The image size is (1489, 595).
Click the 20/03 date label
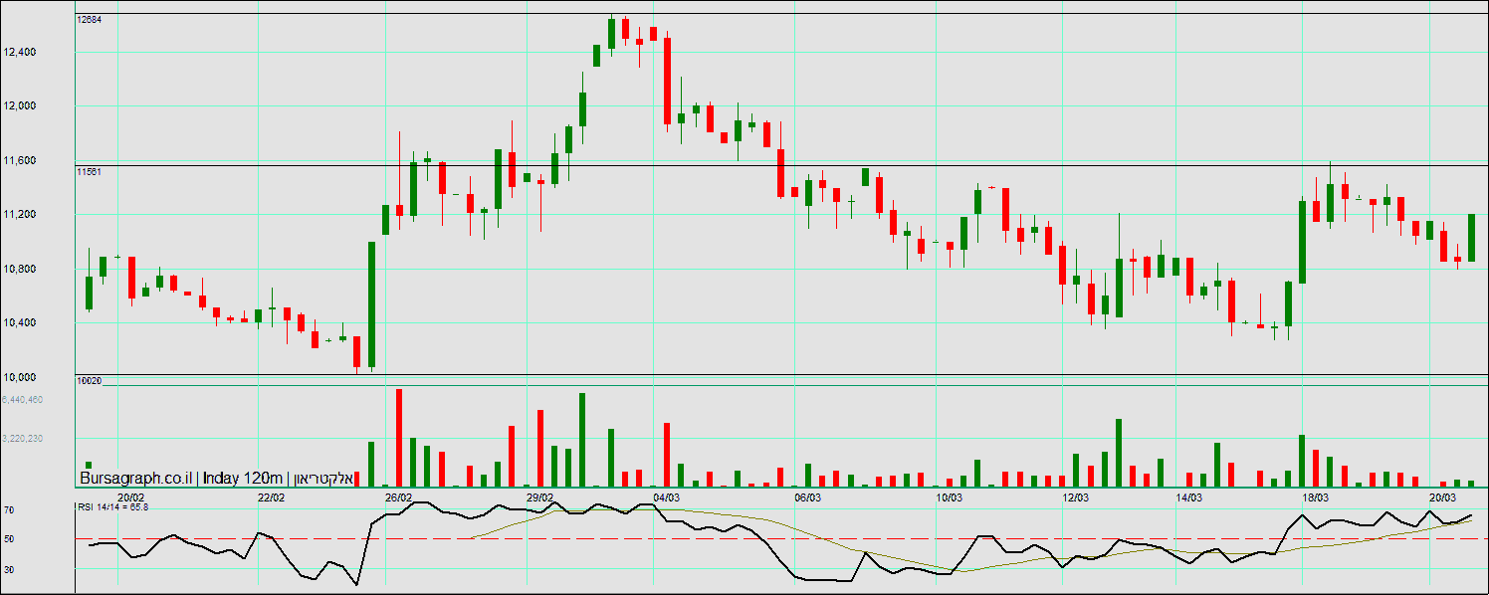[1443, 496]
